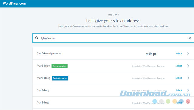The image size is (194, 110).
Task: Select the fylan84.org domain
Action: 179,90
